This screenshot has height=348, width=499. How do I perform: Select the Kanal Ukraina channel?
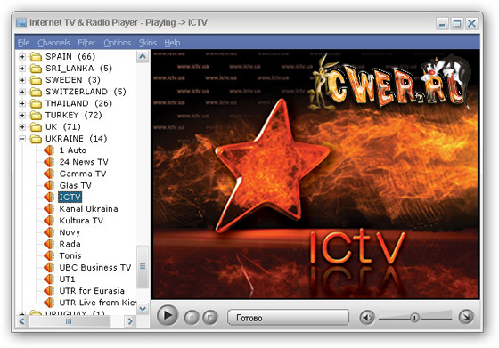coord(88,209)
